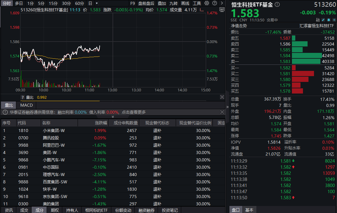Click the plus icon to add to watchlist
The height and width of the screenshot is (213, 337).
coord(334,19)
